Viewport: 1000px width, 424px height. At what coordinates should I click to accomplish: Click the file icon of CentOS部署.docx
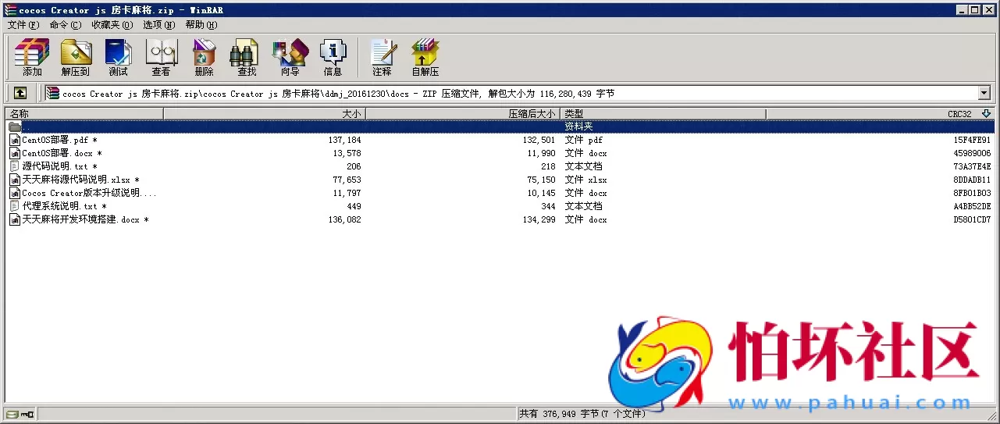click(x=15, y=153)
